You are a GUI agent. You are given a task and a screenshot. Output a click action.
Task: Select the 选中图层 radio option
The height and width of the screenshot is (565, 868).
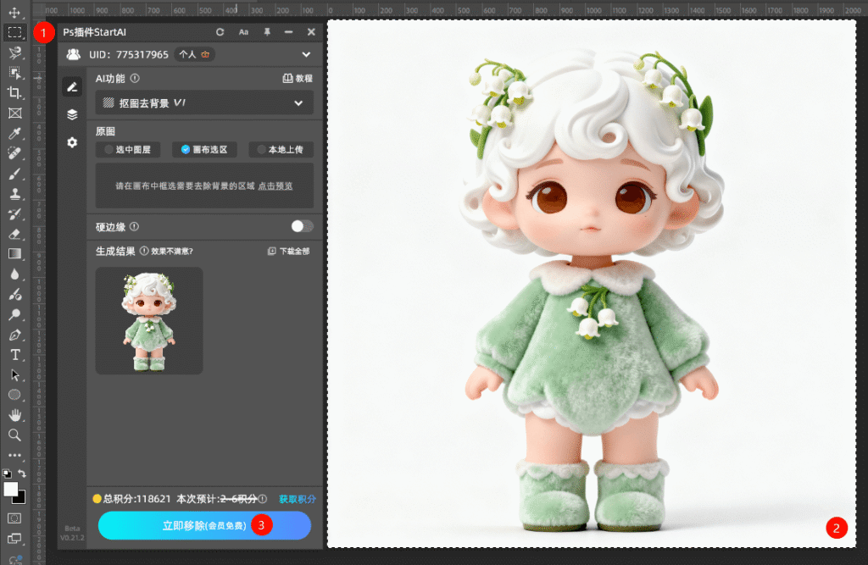click(x=127, y=150)
